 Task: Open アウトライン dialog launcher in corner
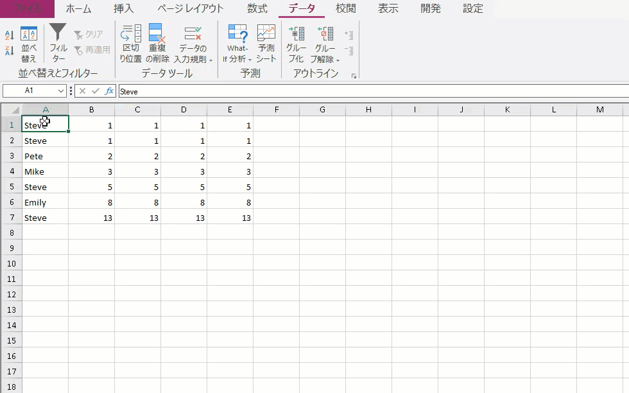click(354, 76)
